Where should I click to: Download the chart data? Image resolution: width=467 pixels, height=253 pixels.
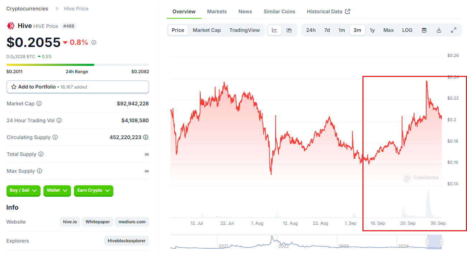[439, 30]
